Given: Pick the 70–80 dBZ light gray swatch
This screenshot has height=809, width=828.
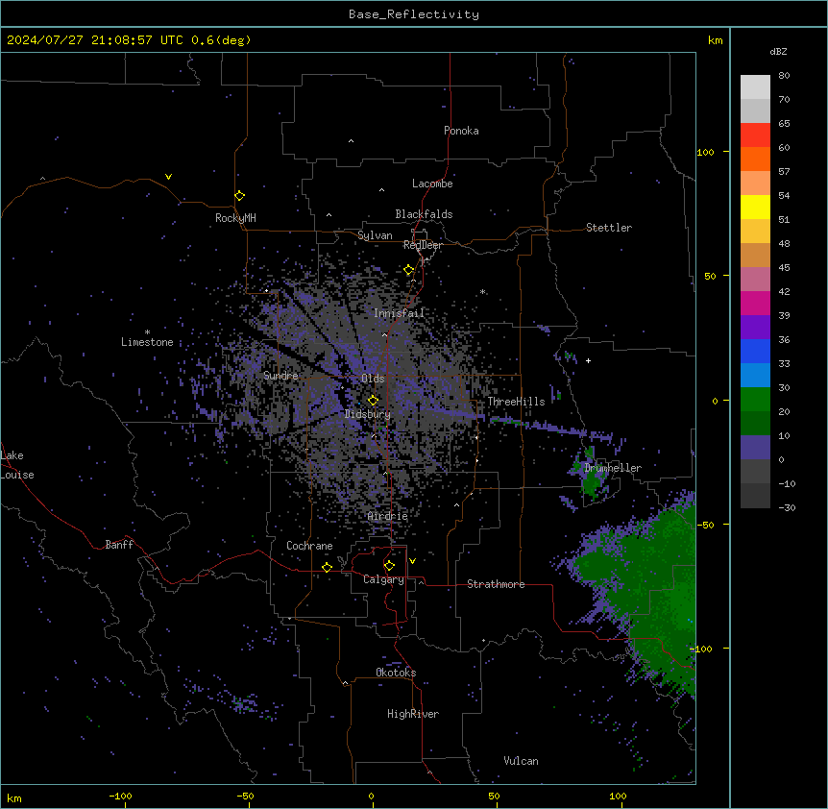Looking at the screenshot, I should tap(755, 87).
